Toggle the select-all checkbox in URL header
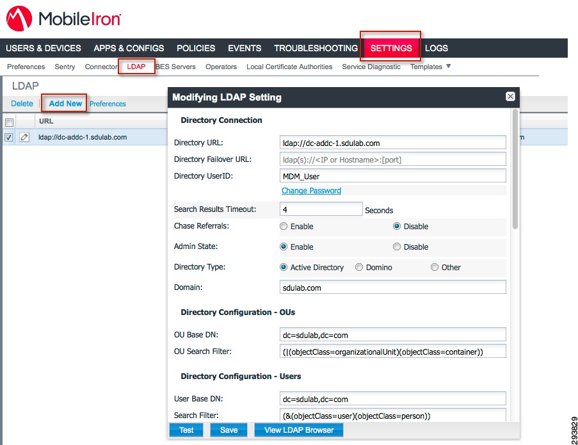Image resolution: width=578 pixels, height=445 pixels. point(9,122)
